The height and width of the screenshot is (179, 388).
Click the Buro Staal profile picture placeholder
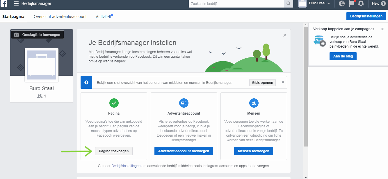point(42,65)
